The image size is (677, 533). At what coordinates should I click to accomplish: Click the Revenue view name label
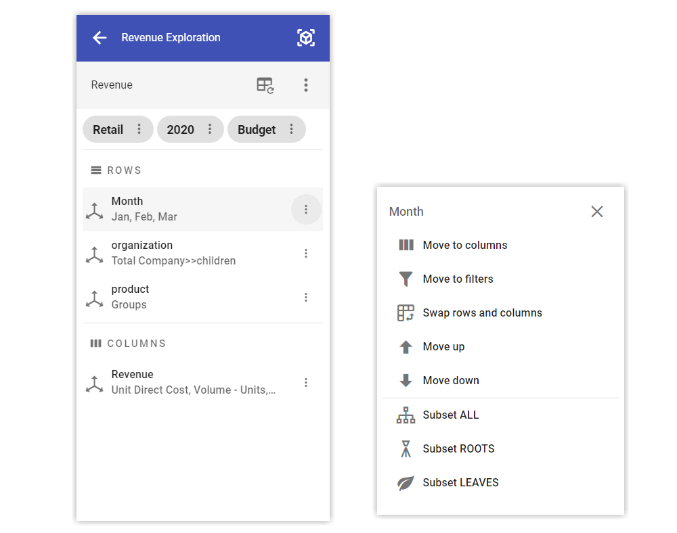coord(112,85)
